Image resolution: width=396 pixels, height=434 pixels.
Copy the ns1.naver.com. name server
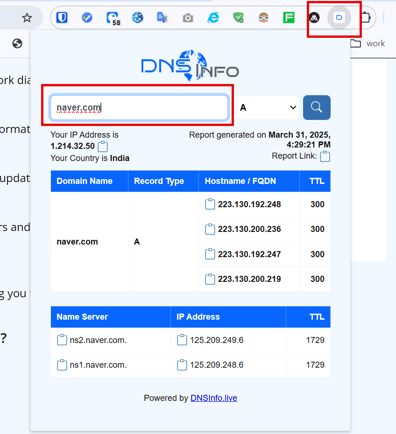[x=62, y=365]
